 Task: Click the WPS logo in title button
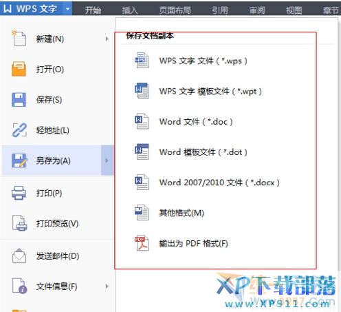8,9
